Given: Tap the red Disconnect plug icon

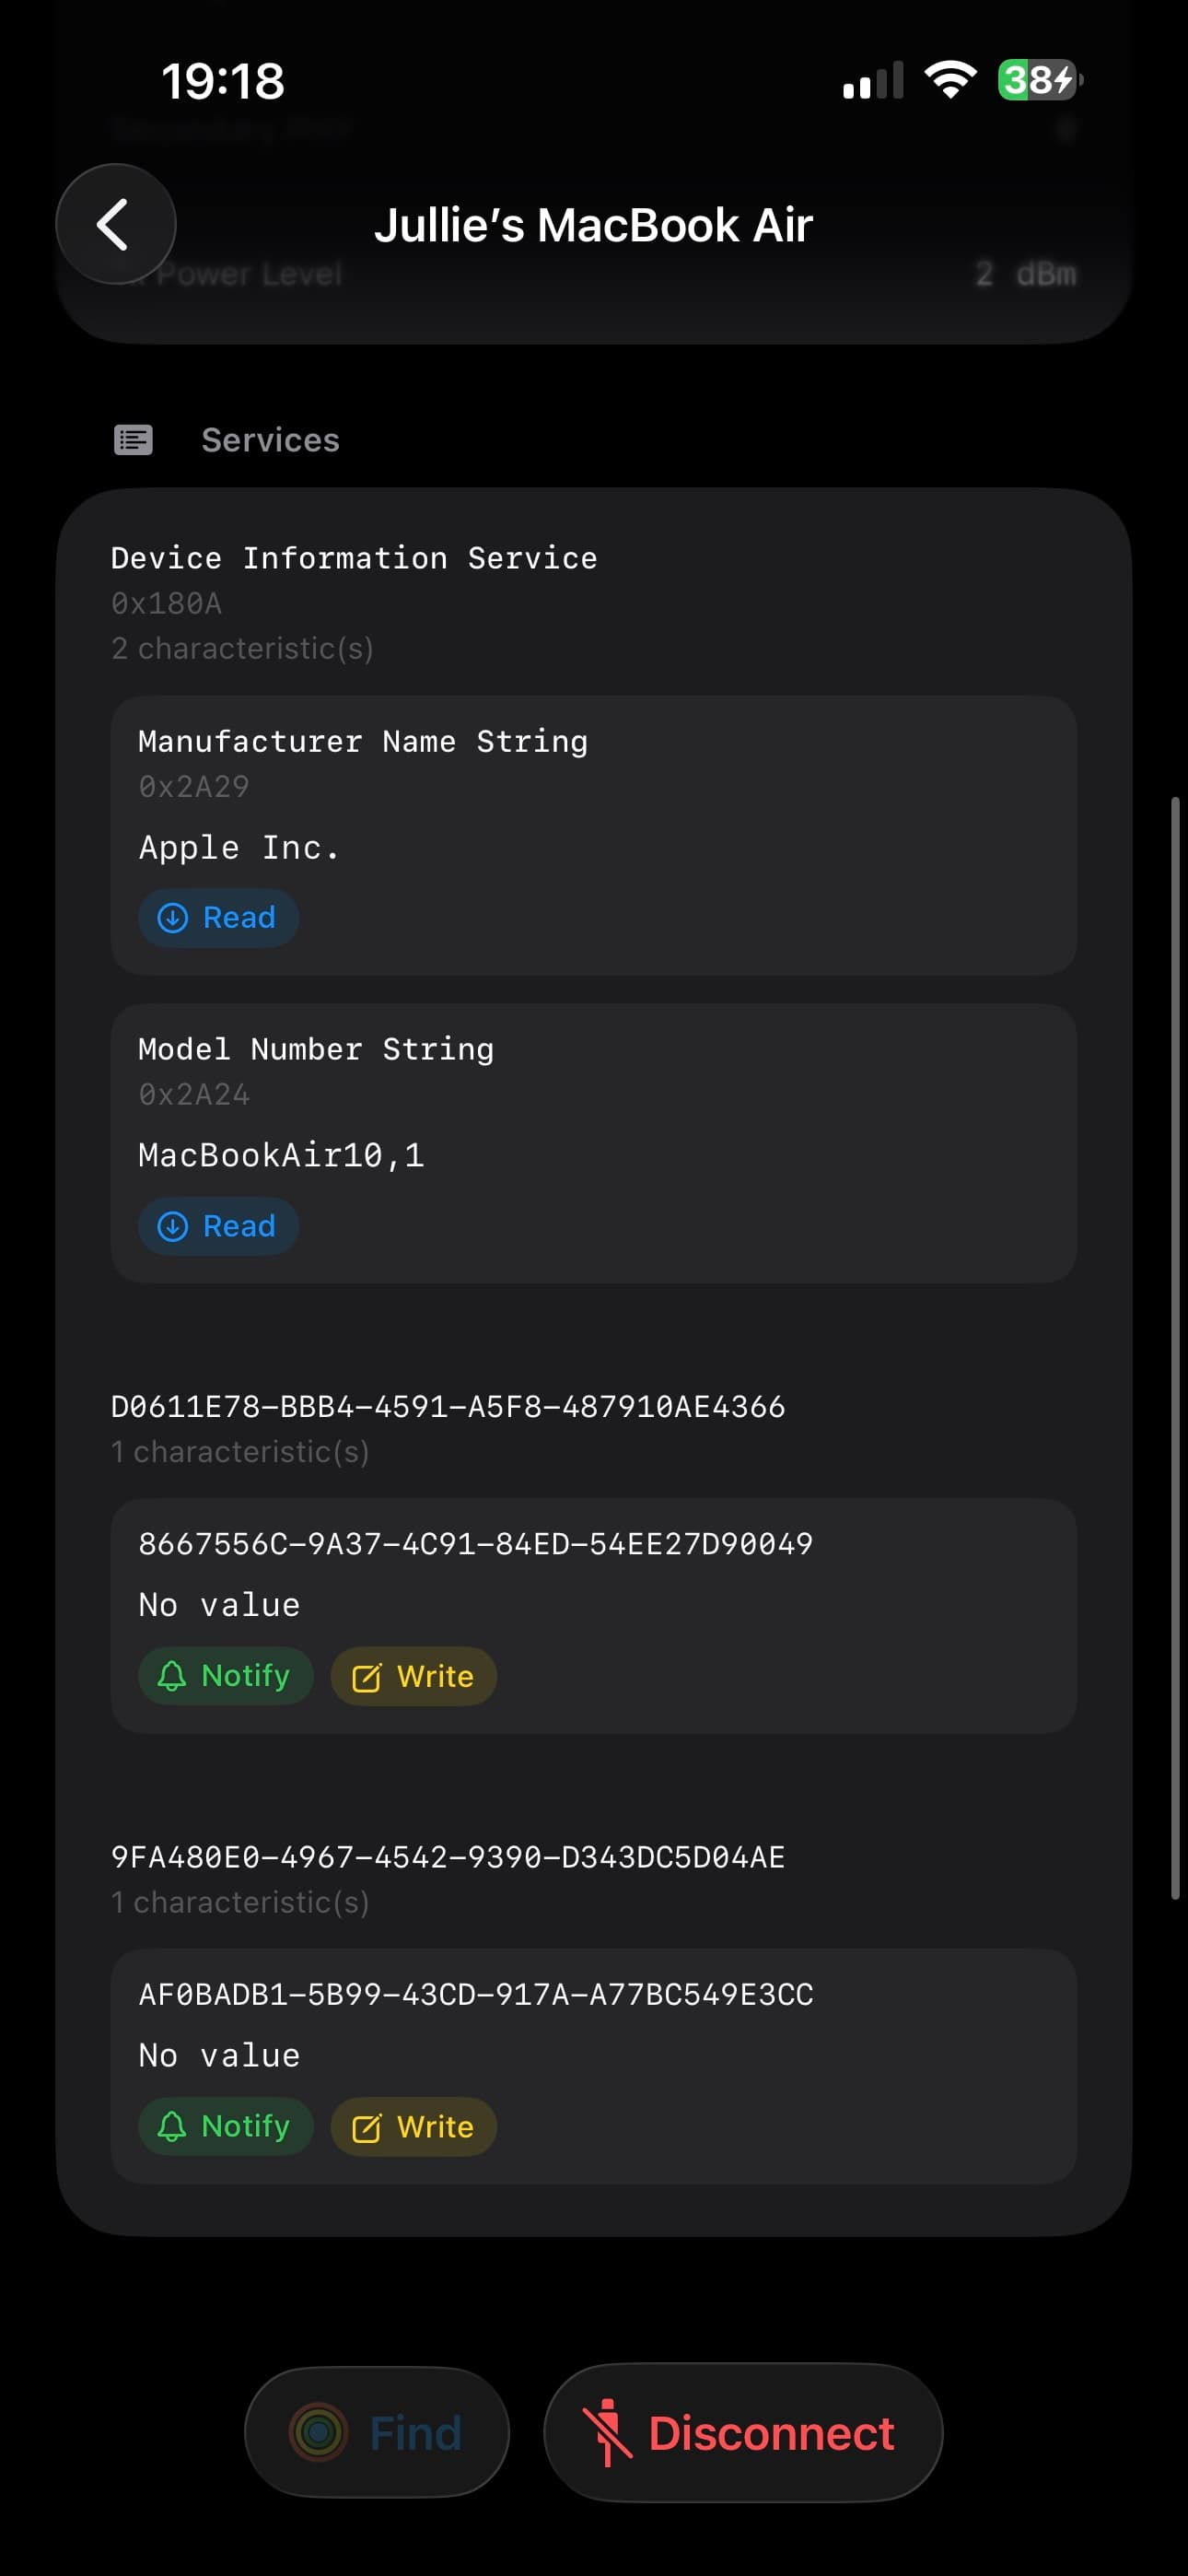Looking at the screenshot, I should [608, 2432].
